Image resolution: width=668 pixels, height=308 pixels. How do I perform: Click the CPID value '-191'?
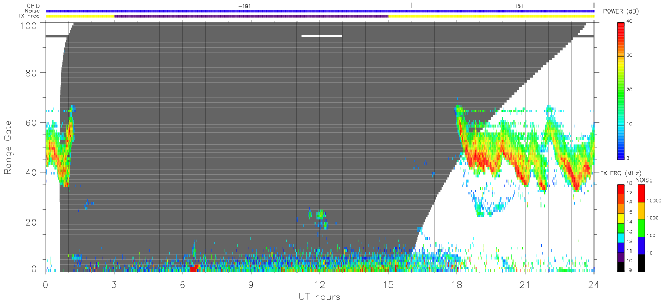[x=244, y=5]
